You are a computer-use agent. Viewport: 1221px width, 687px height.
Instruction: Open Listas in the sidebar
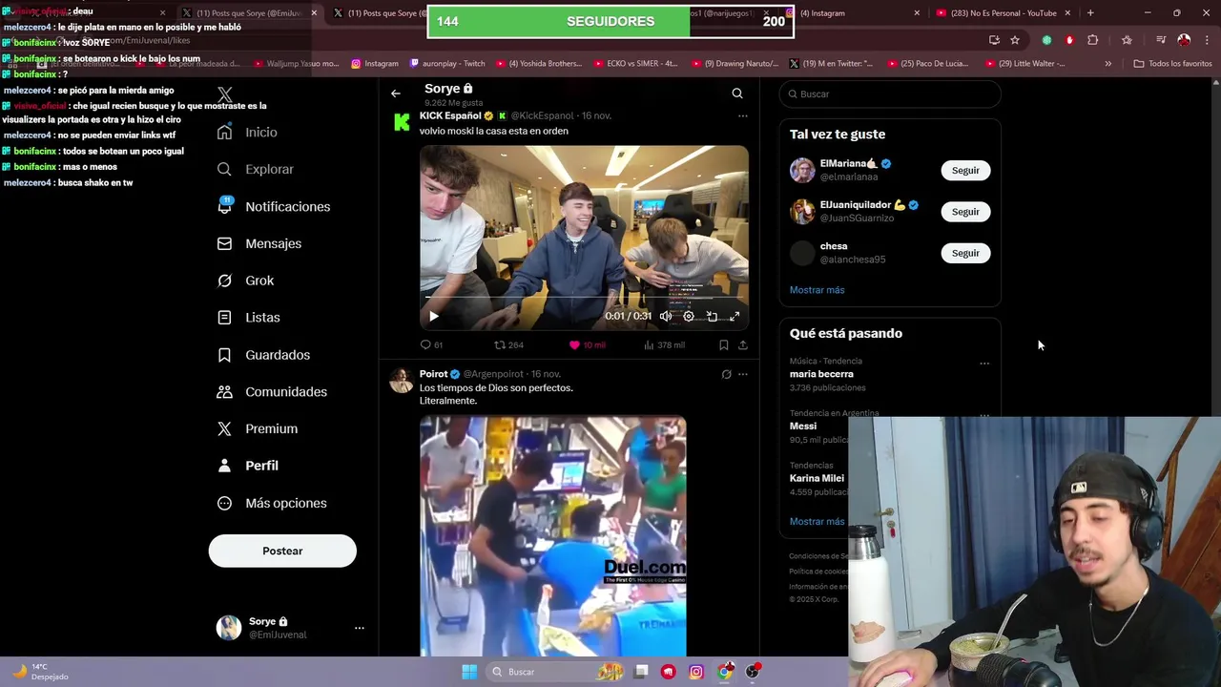tap(248, 318)
